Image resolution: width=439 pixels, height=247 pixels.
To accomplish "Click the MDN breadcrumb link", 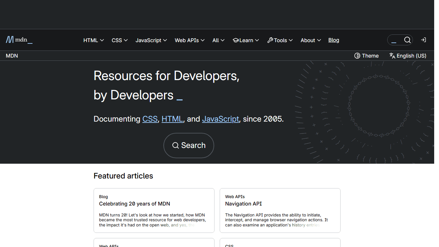I will pos(12,56).
